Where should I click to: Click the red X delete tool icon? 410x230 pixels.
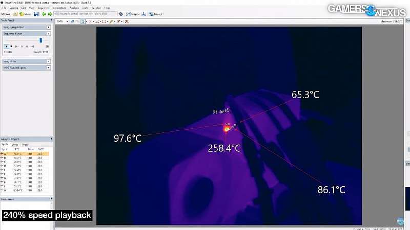click(x=127, y=21)
